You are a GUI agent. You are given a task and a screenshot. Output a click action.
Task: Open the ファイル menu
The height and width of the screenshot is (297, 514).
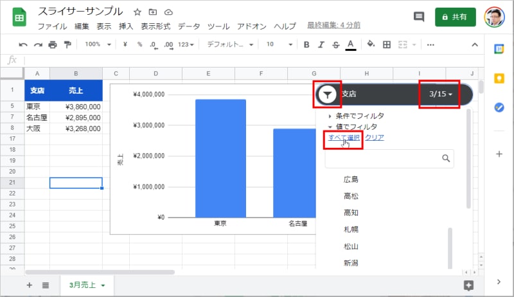[x=53, y=26]
